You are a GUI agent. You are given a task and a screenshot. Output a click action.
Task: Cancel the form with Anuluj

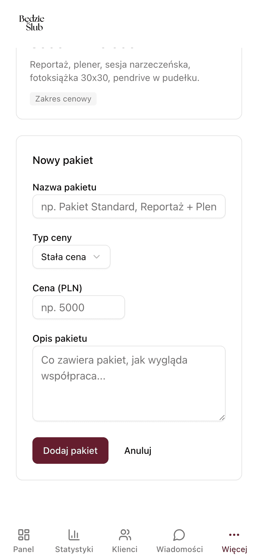[x=138, y=451]
